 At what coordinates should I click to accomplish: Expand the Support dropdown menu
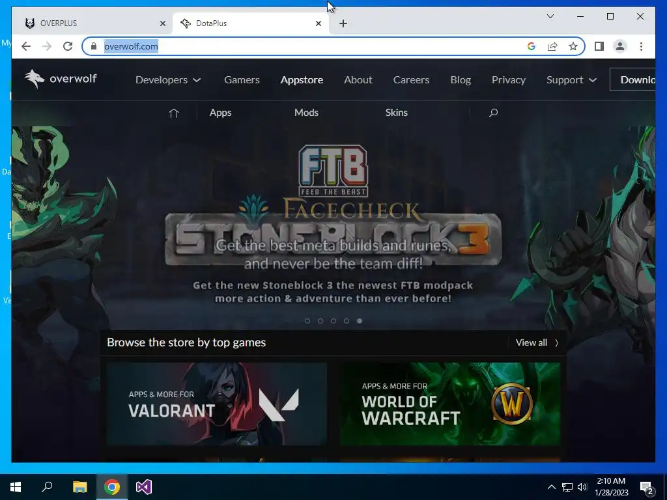point(571,79)
